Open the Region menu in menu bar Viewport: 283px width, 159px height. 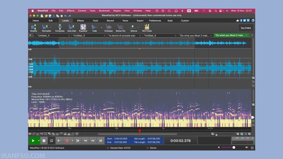point(117,11)
